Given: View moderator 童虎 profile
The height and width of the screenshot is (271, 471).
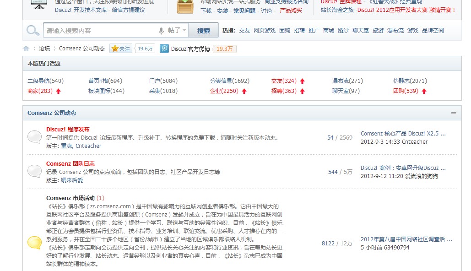Looking at the screenshot, I should tap(66, 146).
